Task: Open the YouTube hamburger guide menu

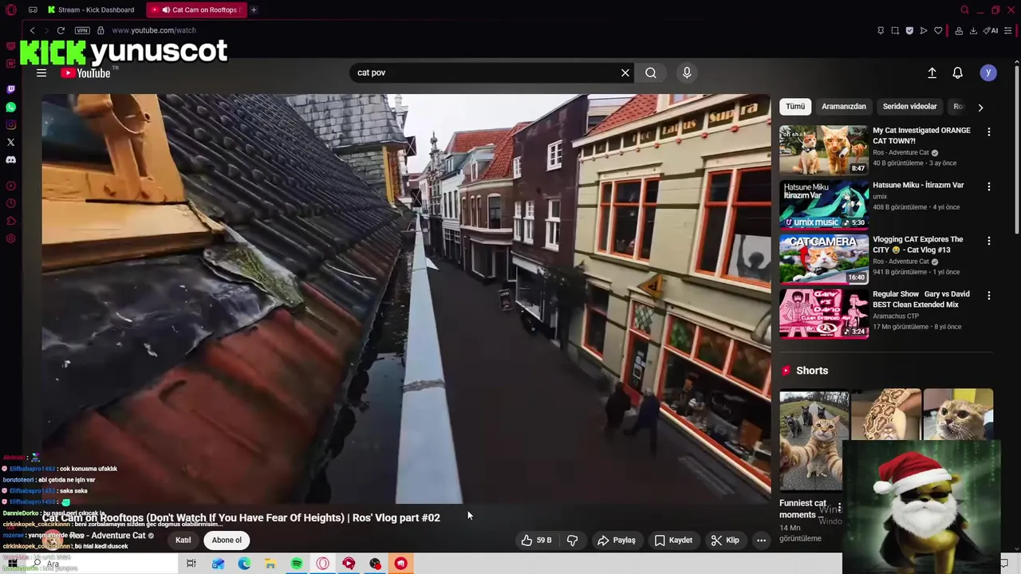Action: pos(41,73)
